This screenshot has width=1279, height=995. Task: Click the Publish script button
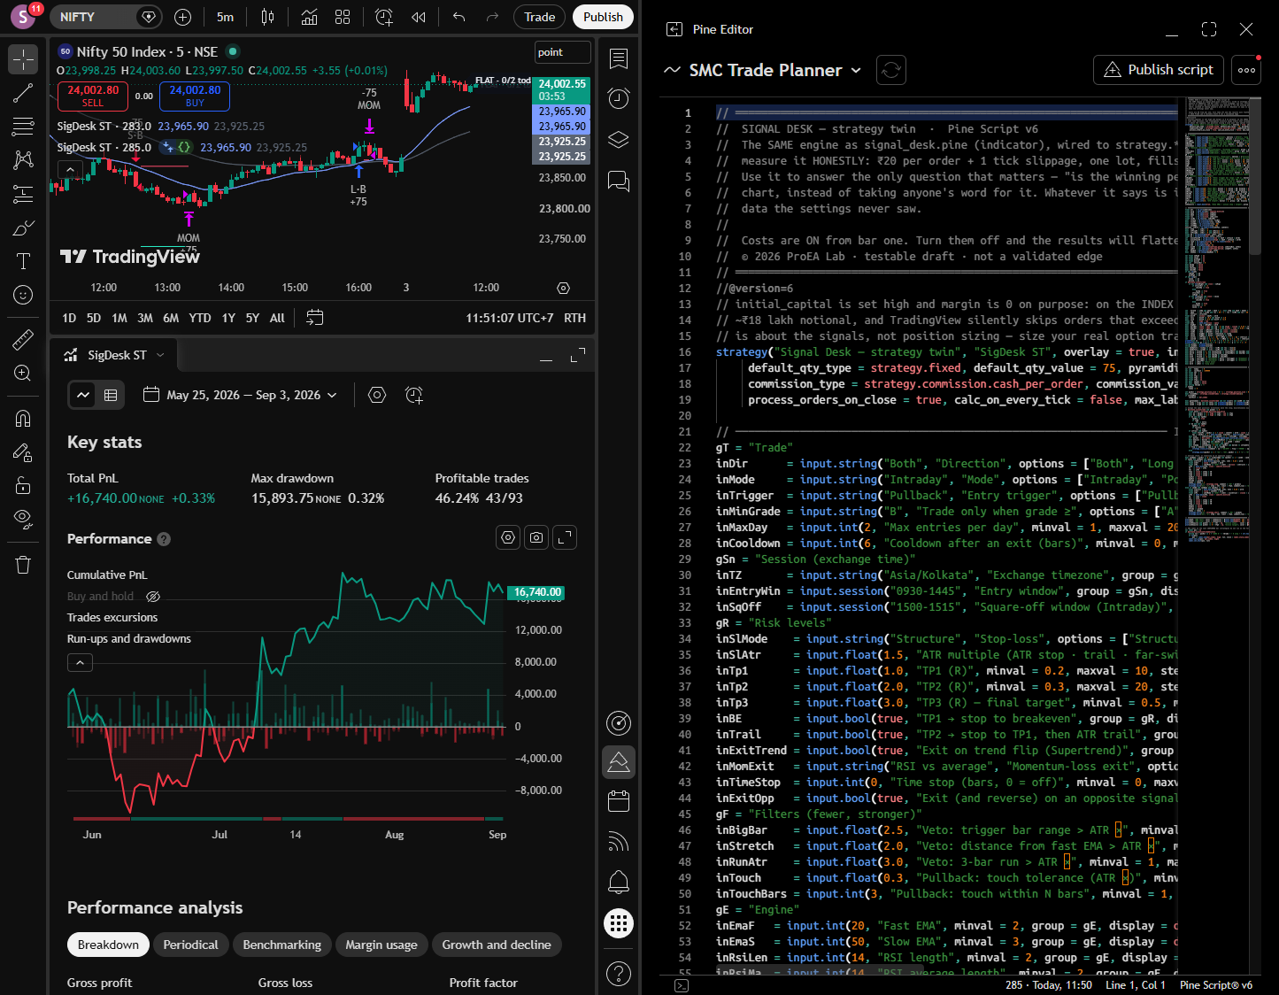[x=1159, y=70]
